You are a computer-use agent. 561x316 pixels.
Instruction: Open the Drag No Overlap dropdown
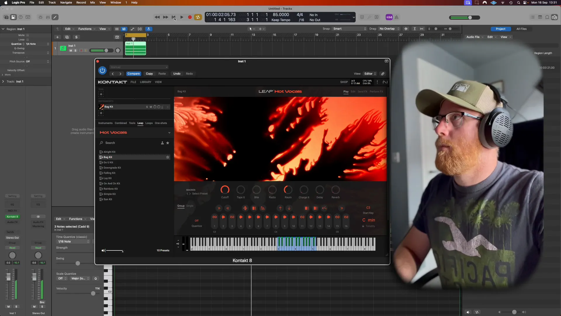coord(389,29)
